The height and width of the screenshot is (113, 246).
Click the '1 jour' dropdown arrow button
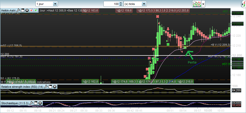coord(55,4)
